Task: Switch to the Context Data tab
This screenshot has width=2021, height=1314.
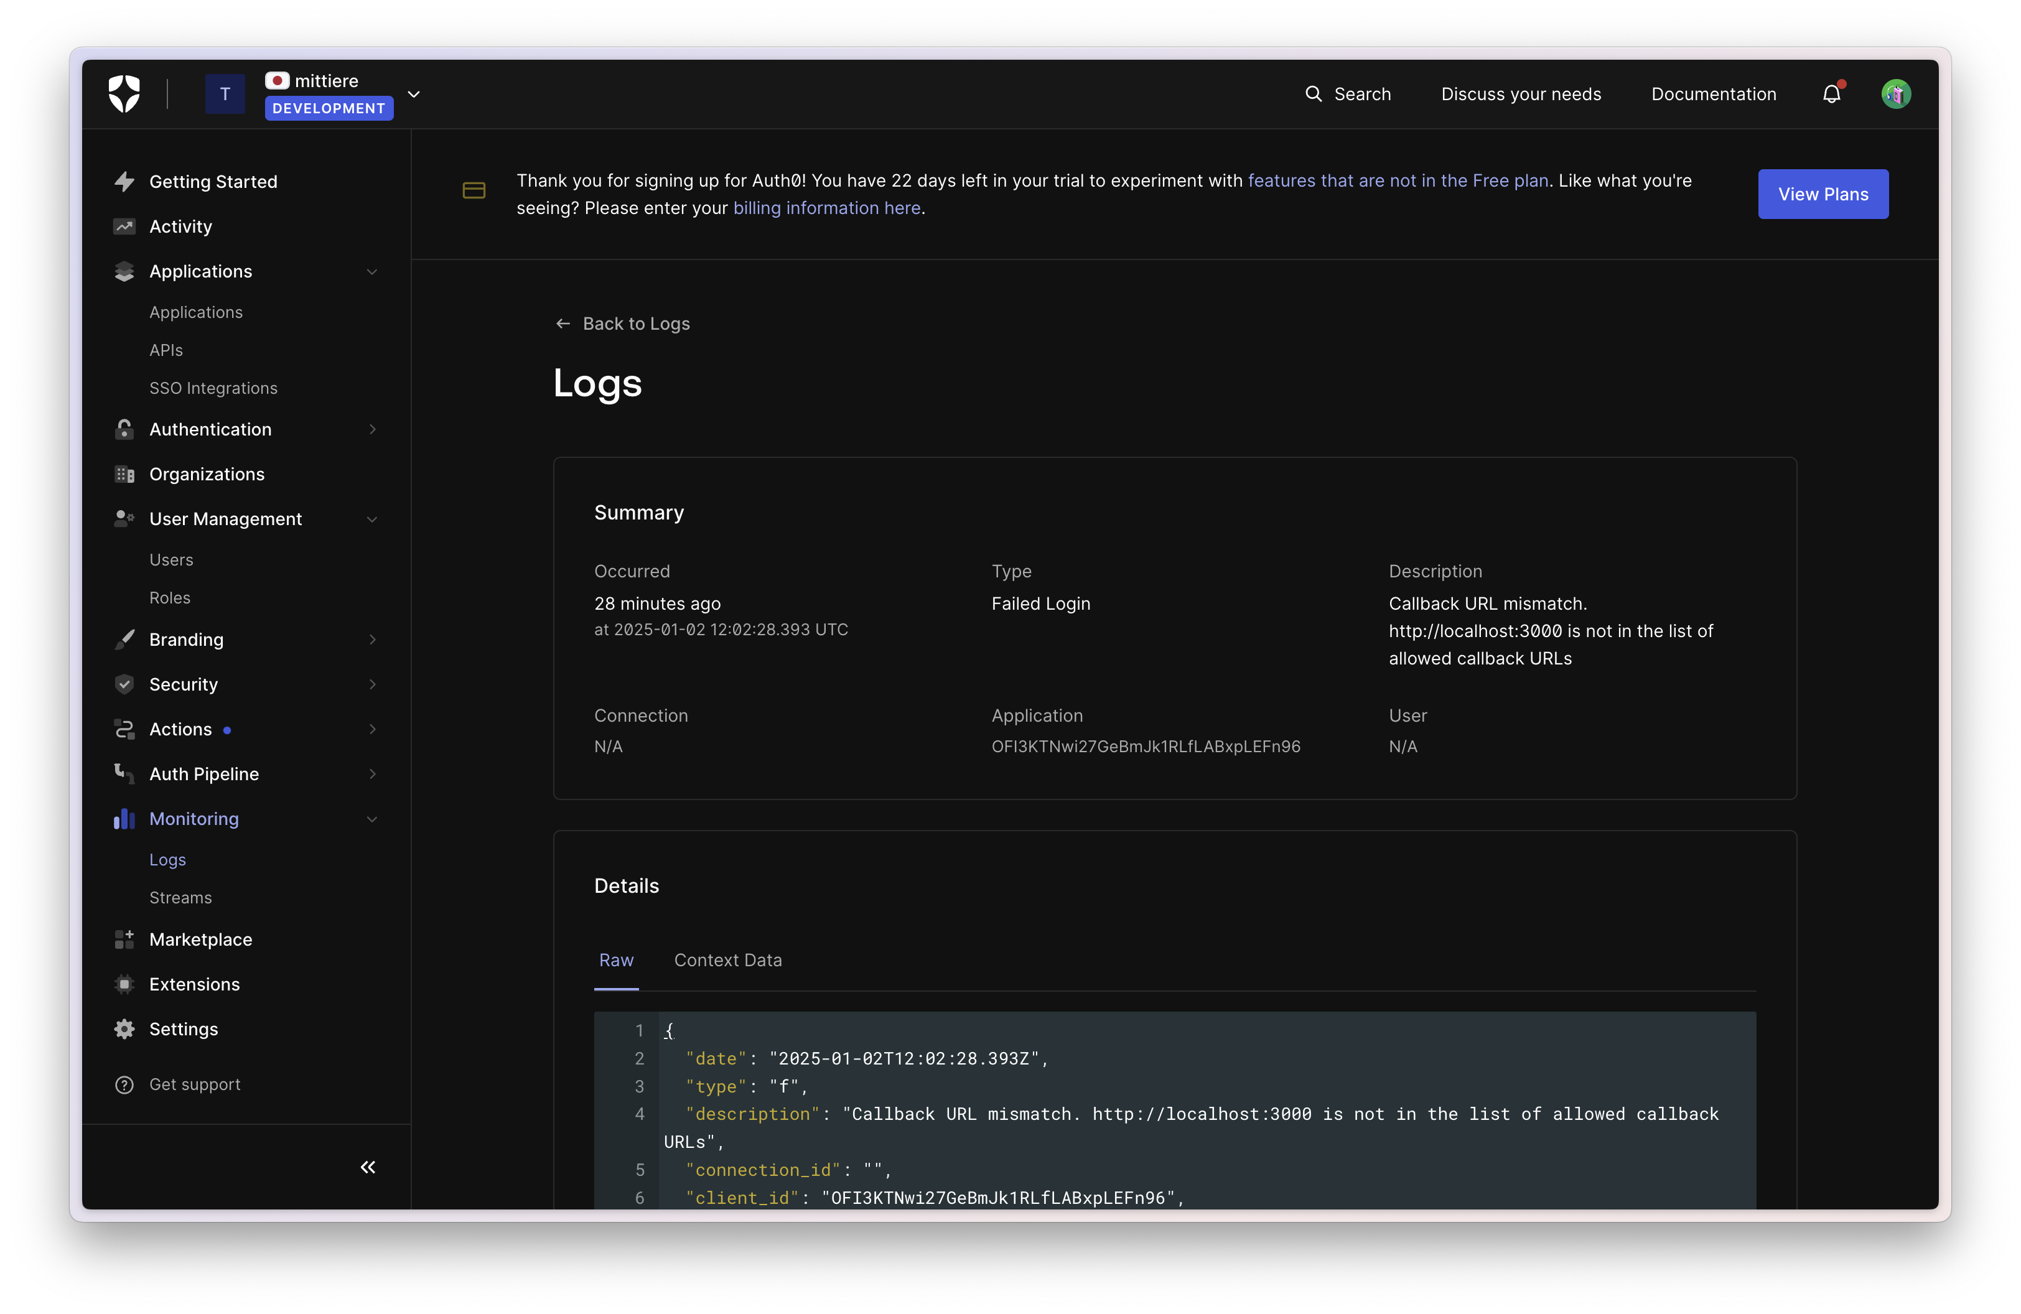Action: 728,960
